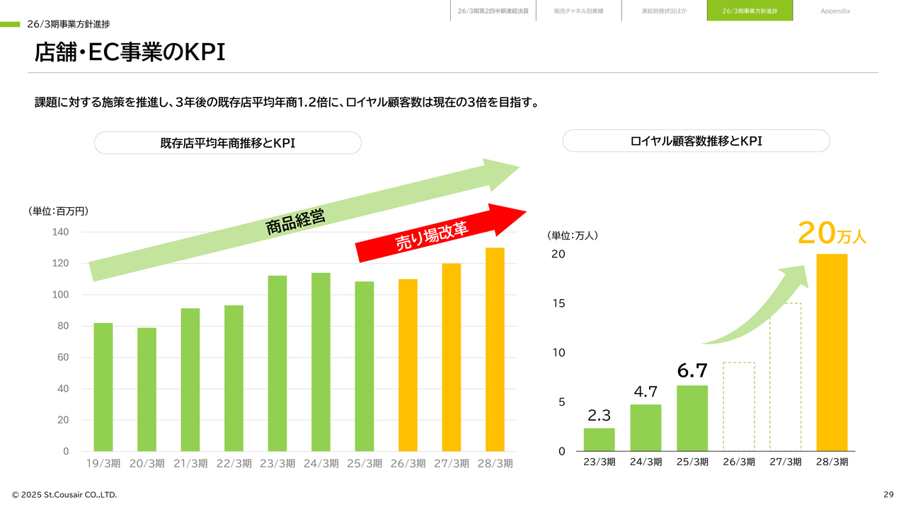The image size is (906, 509).
Task: Click the active 26/3期事業方針進捗 tab
Action: 750,11
